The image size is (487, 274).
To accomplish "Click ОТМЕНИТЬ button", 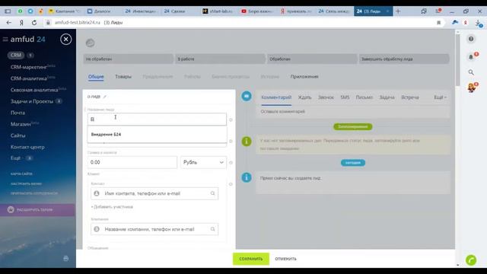I will coord(285,259).
